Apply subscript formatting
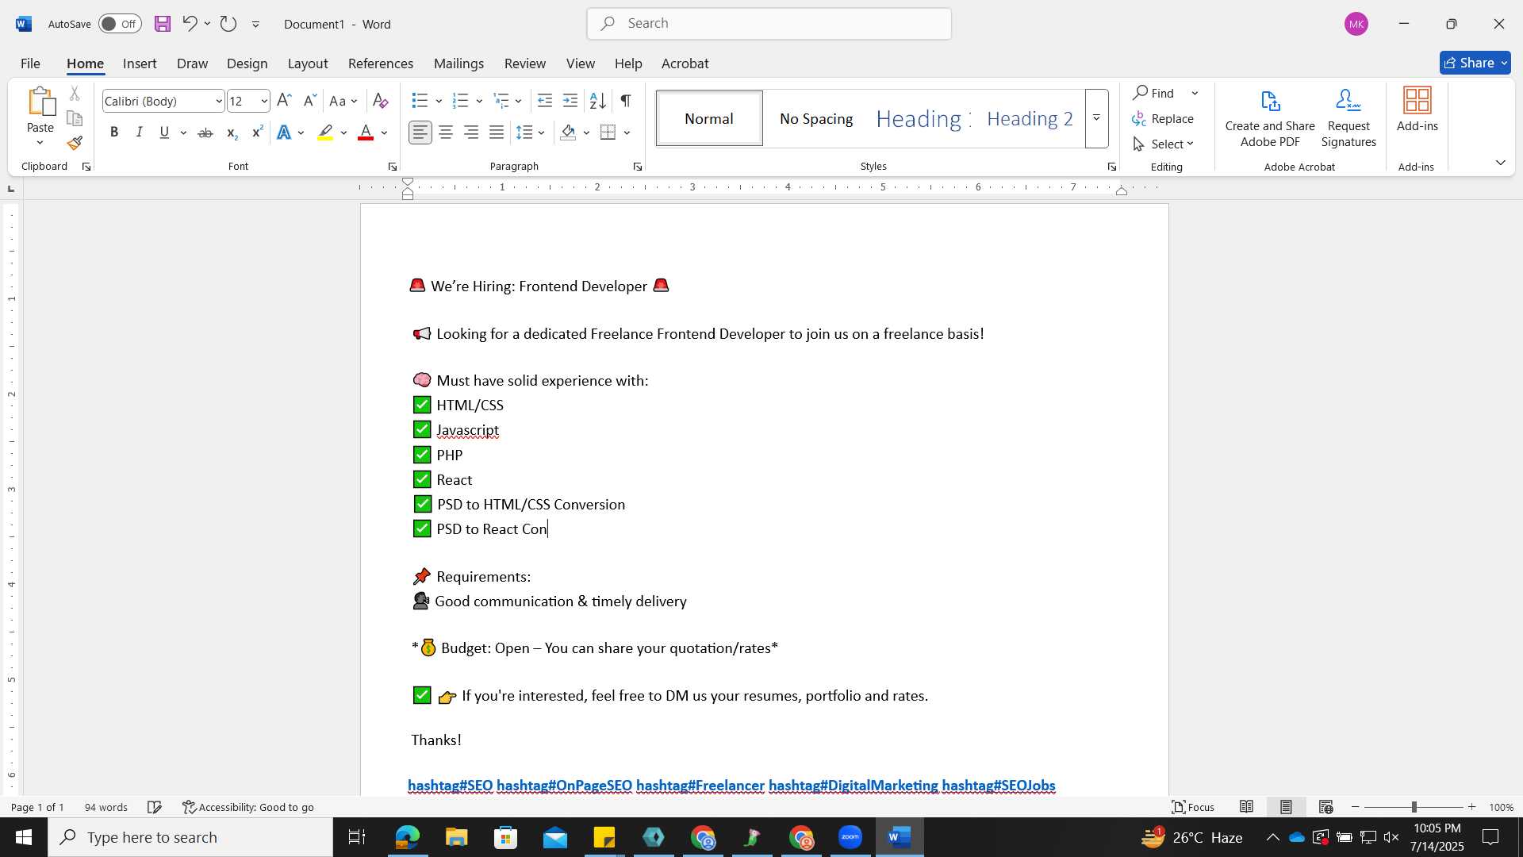Image resolution: width=1523 pixels, height=857 pixels. pyautogui.click(x=232, y=133)
